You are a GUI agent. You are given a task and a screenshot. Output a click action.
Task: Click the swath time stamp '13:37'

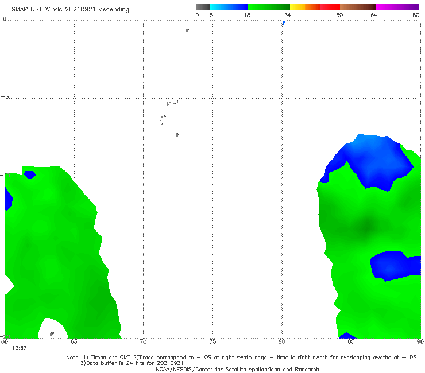(19, 348)
